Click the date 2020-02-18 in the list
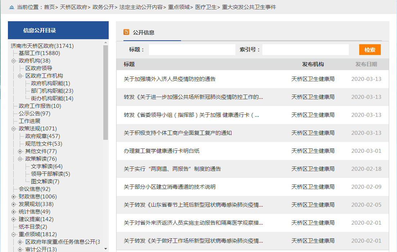397x252 pixels. click(366, 169)
